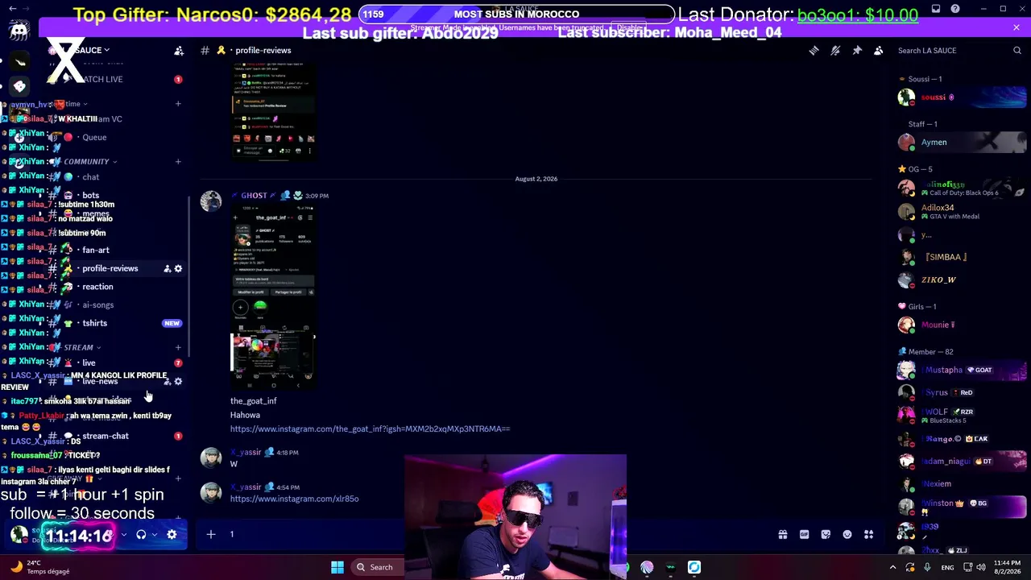
Task: Open taskbar clock and date
Action: pyautogui.click(x=1007, y=567)
